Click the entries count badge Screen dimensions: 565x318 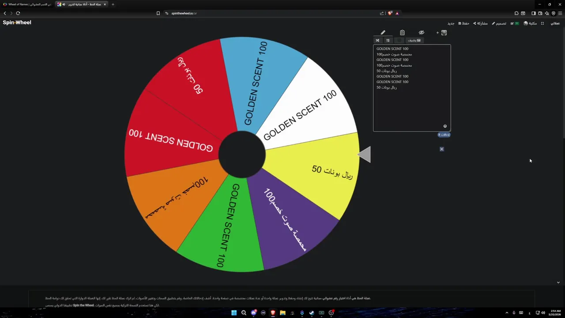(444, 135)
